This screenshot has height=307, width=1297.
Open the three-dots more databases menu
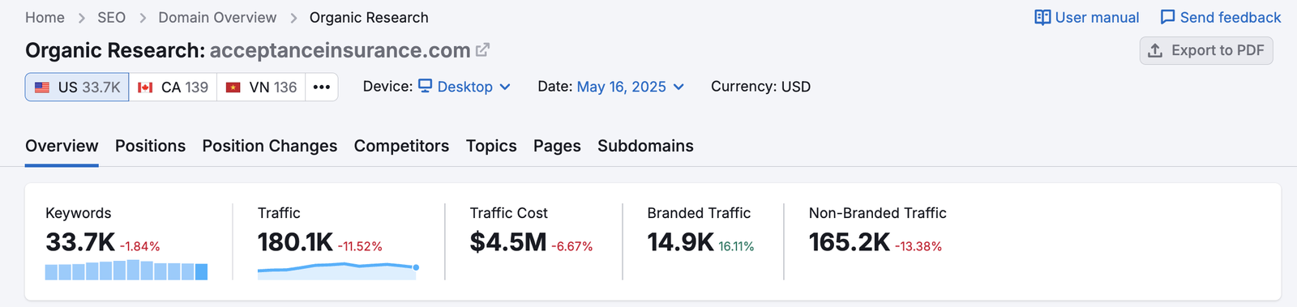(x=322, y=87)
